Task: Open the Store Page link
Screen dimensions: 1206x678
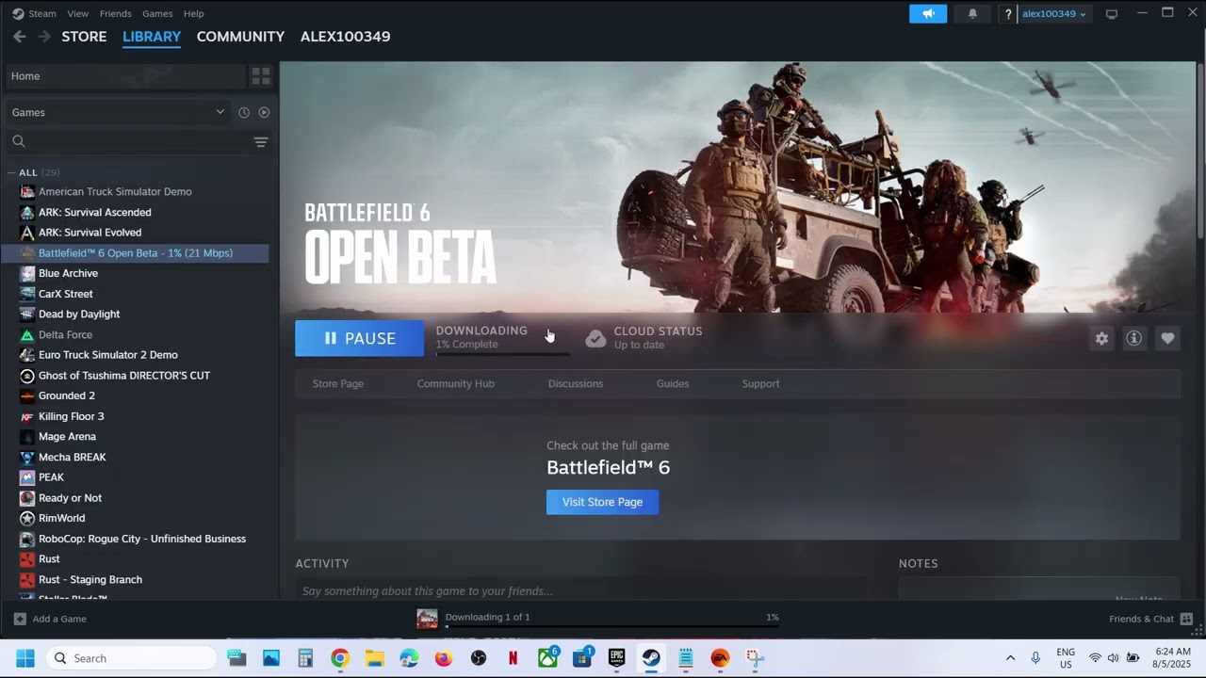Action: pos(338,383)
